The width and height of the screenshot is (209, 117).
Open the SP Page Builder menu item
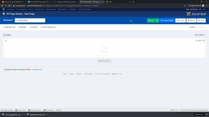coord(85,9)
